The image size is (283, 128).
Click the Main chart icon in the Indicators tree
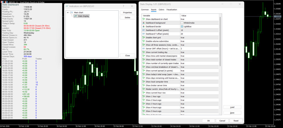click(x=72, y=13)
